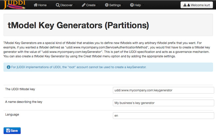Click the floppy disk icon on Save
This screenshot has height=138, width=216.
tap(8, 131)
